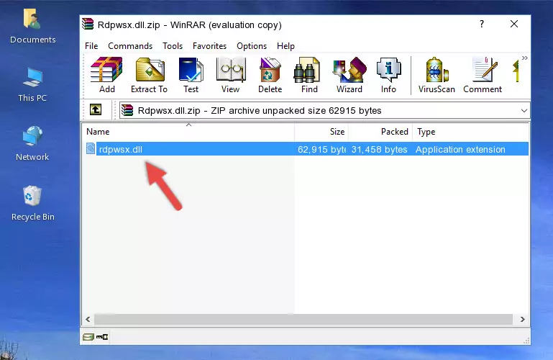This screenshot has height=360, width=553.
Task: Open the File menu
Action: [x=91, y=46]
